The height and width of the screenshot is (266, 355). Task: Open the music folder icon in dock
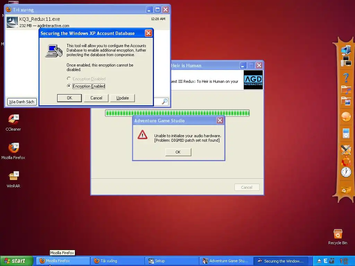pos(346,90)
